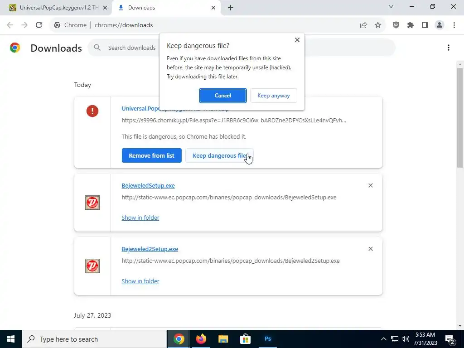The image size is (464, 348).
Task: Click the BejeweledSetup.exe file icon
Action: tap(92, 203)
